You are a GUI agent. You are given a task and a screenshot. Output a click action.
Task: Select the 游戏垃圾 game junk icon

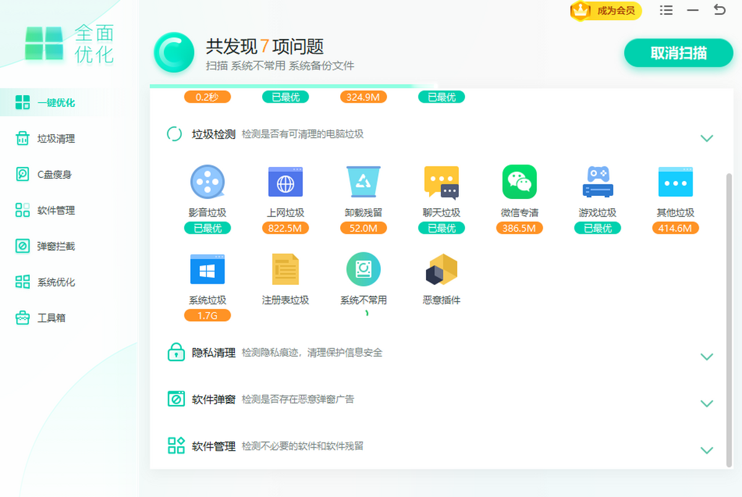click(597, 182)
